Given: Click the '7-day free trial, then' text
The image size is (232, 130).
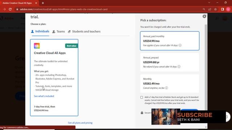Looking at the screenshot, I should (x=45, y=107).
